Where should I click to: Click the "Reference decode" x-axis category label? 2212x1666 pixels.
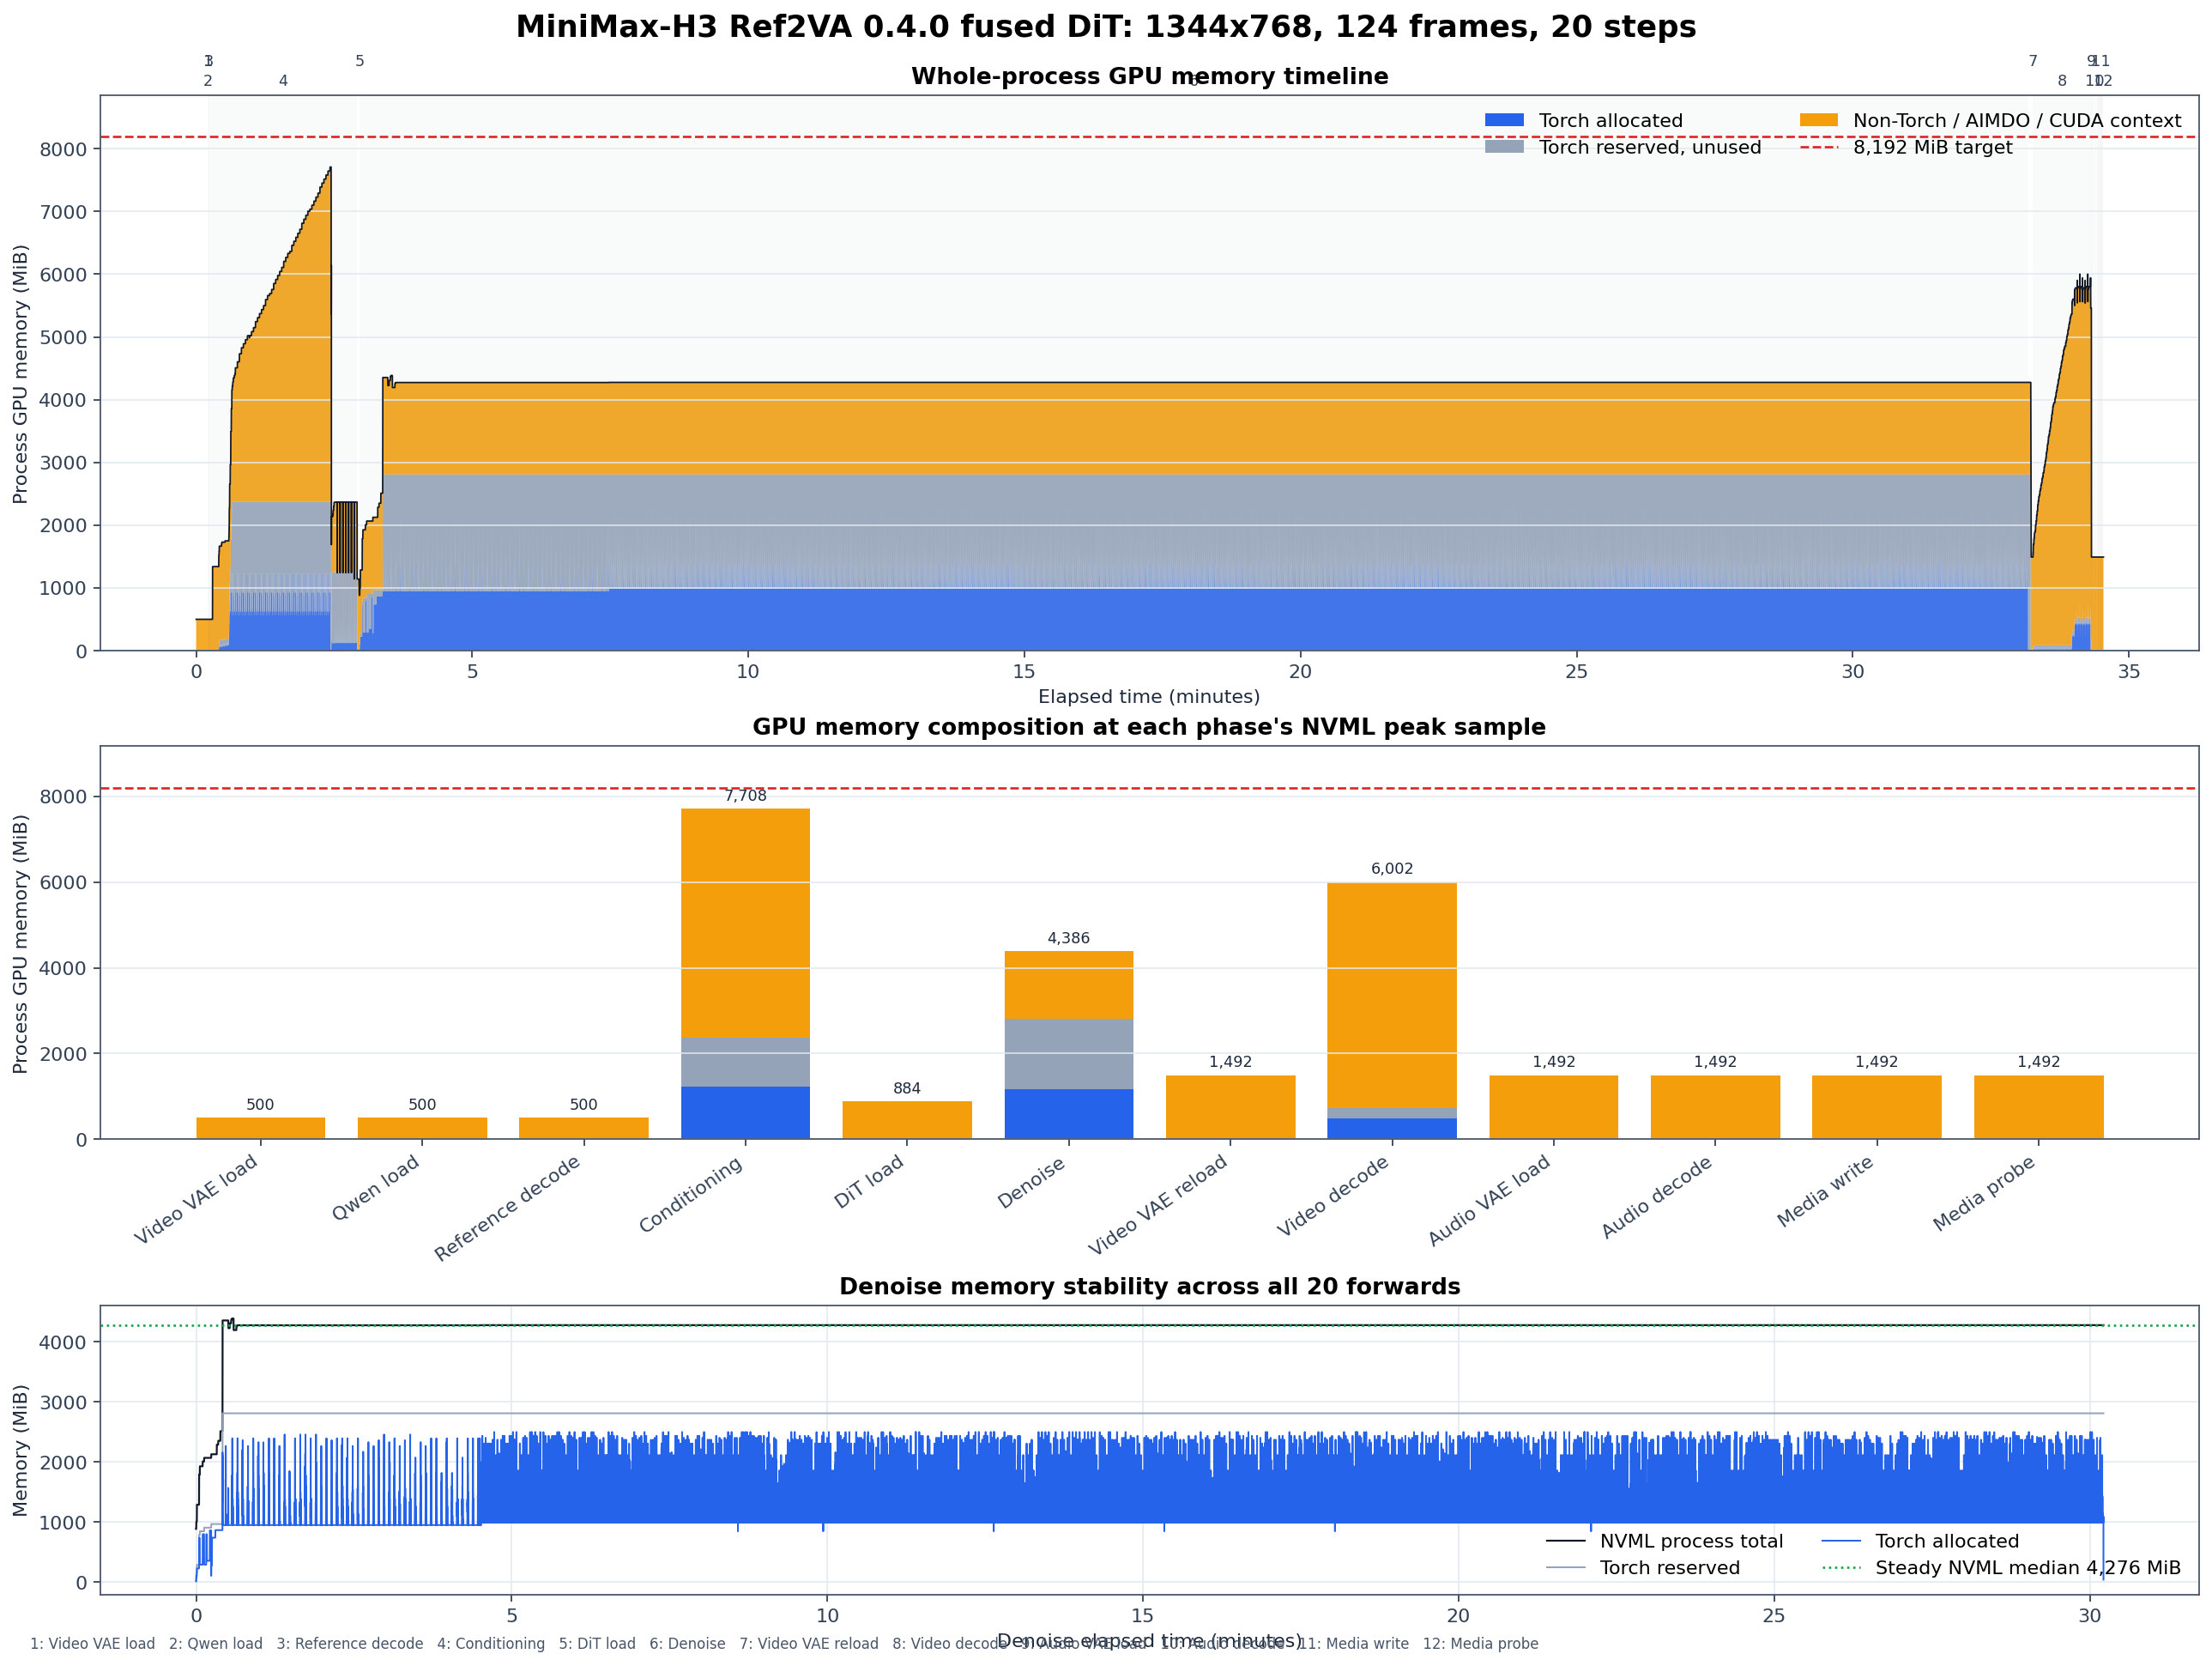click(507, 1208)
